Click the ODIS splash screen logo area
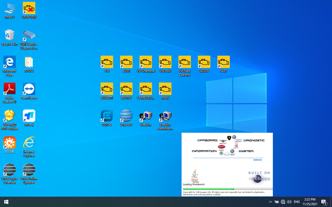 [228, 145]
